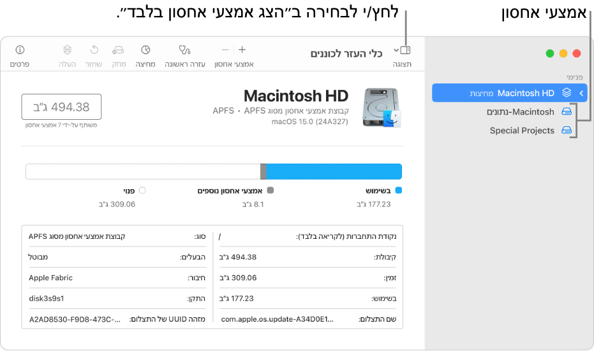Viewport: 594px width, 351px height.
Task: Click the disk3s9s1 device value
Action: [47, 298]
